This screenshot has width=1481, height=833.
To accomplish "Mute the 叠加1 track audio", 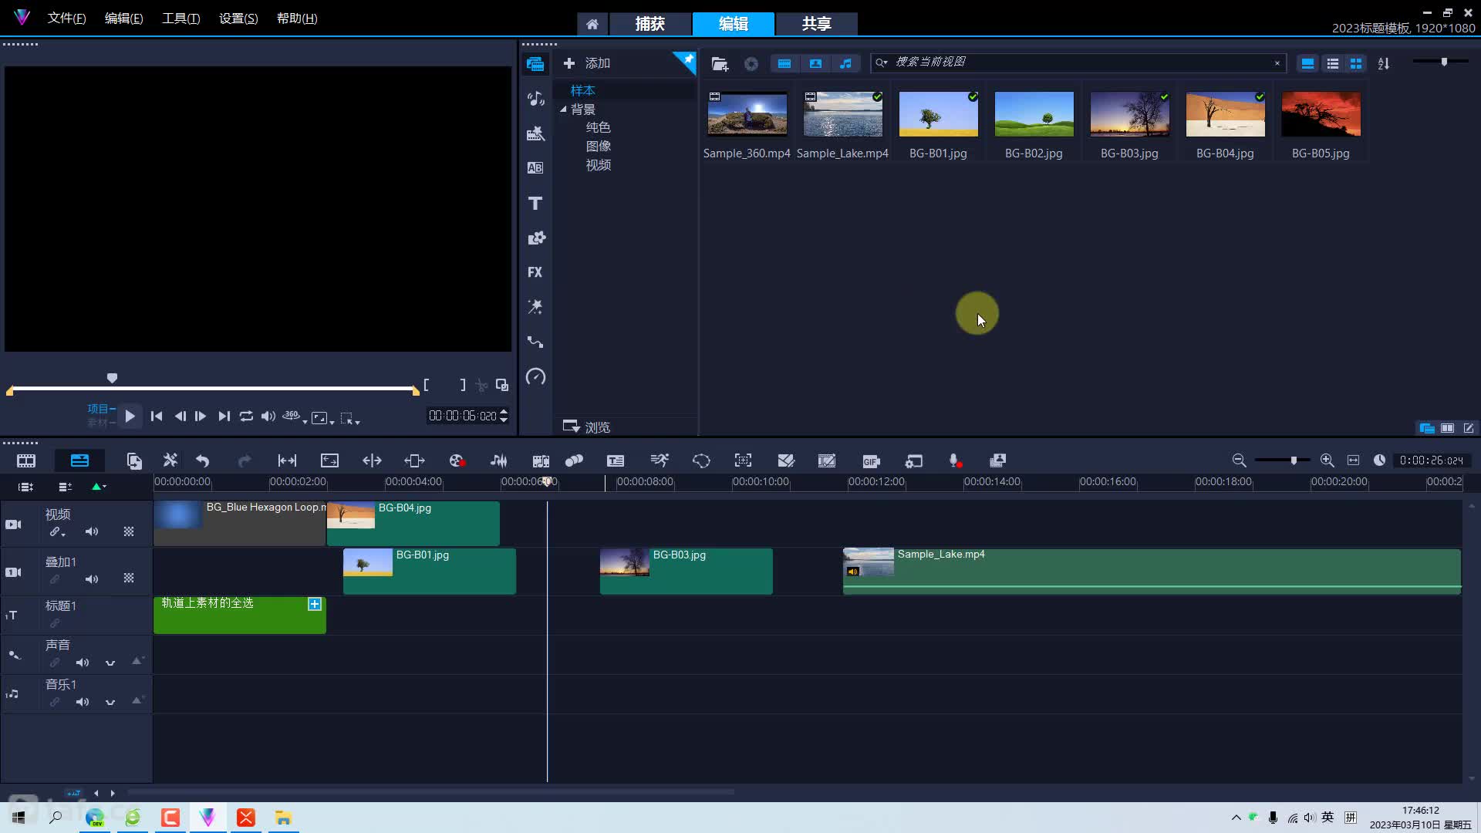I will click(92, 579).
